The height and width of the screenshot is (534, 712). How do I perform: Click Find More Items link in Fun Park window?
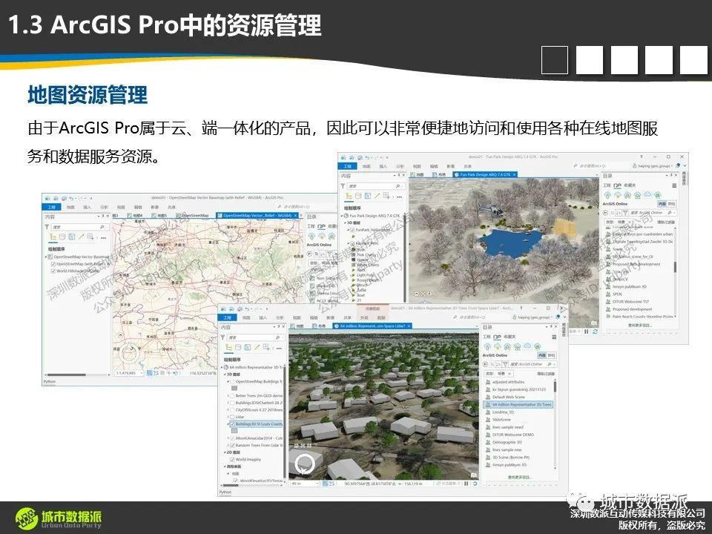(x=640, y=325)
